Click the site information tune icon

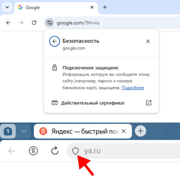[x=50, y=23]
